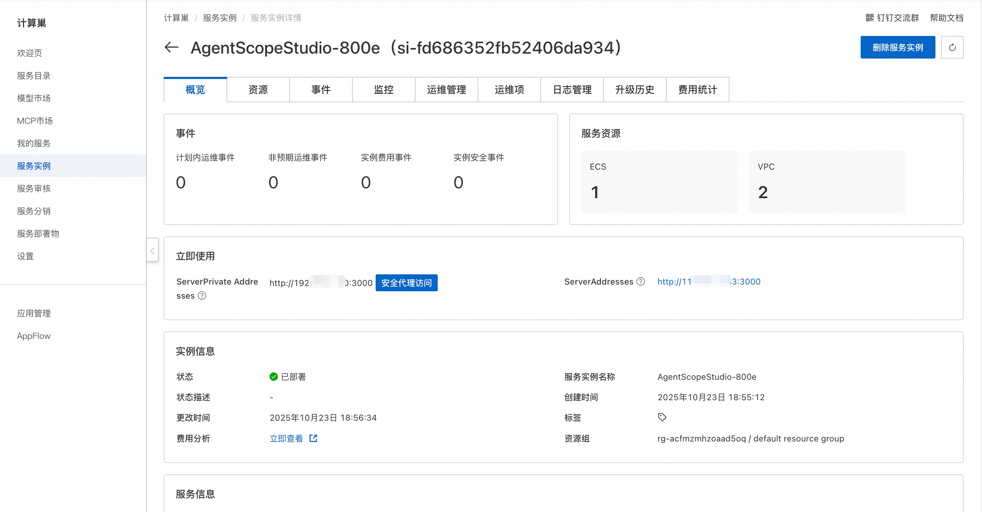Open AppFlow in sidebar
The height and width of the screenshot is (512, 982).
coord(34,336)
